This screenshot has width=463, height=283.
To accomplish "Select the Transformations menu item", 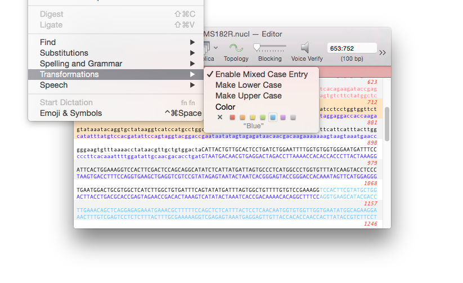I will click(116, 74).
